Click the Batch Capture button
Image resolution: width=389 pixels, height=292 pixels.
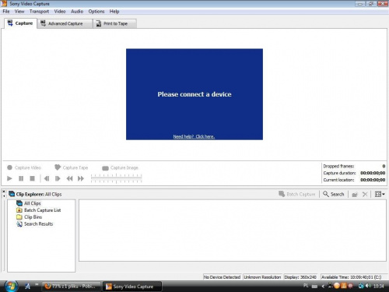pyautogui.click(x=297, y=194)
